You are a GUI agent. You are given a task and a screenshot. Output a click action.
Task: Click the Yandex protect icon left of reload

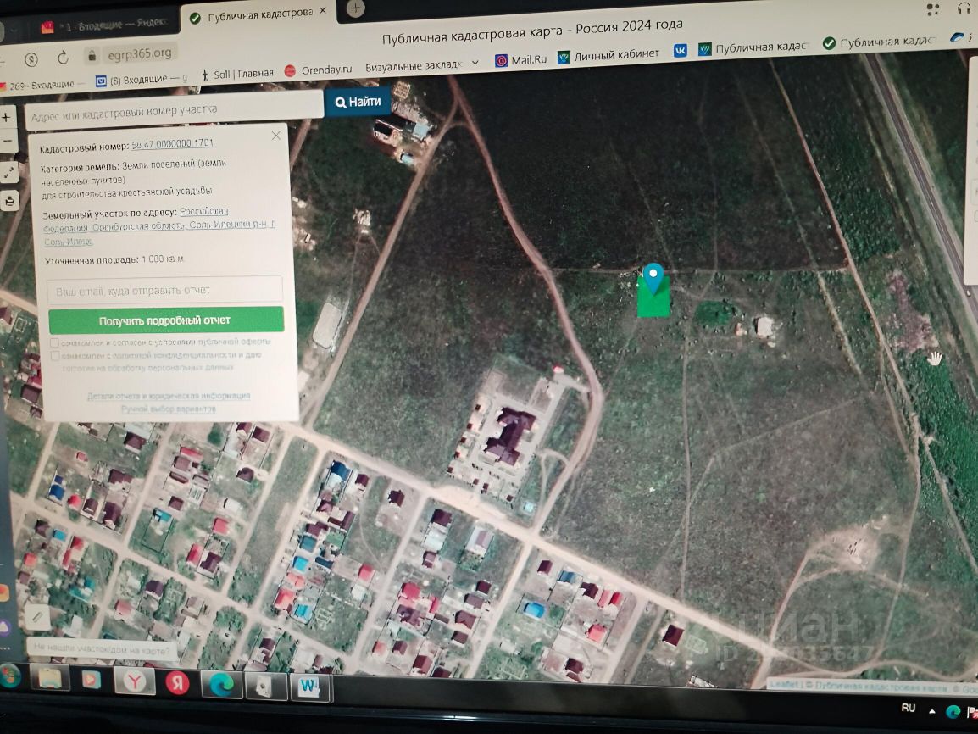click(x=31, y=60)
